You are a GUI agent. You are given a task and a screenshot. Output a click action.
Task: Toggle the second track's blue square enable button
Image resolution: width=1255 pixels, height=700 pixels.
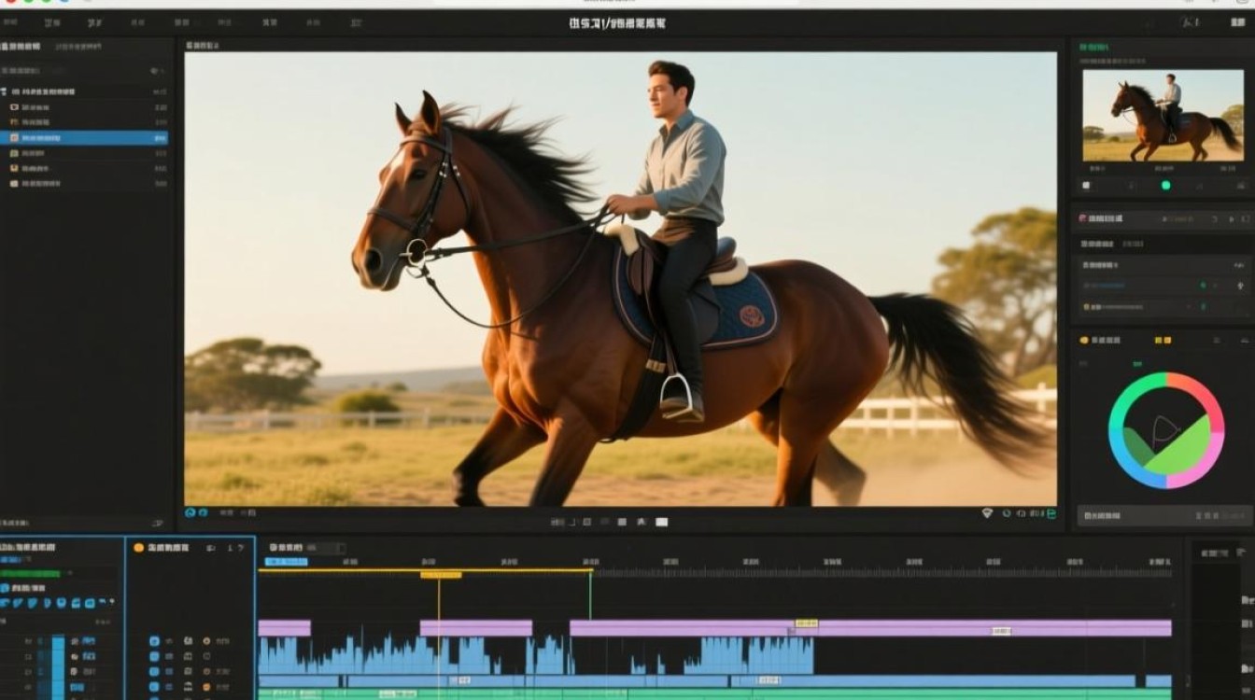(x=154, y=657)
